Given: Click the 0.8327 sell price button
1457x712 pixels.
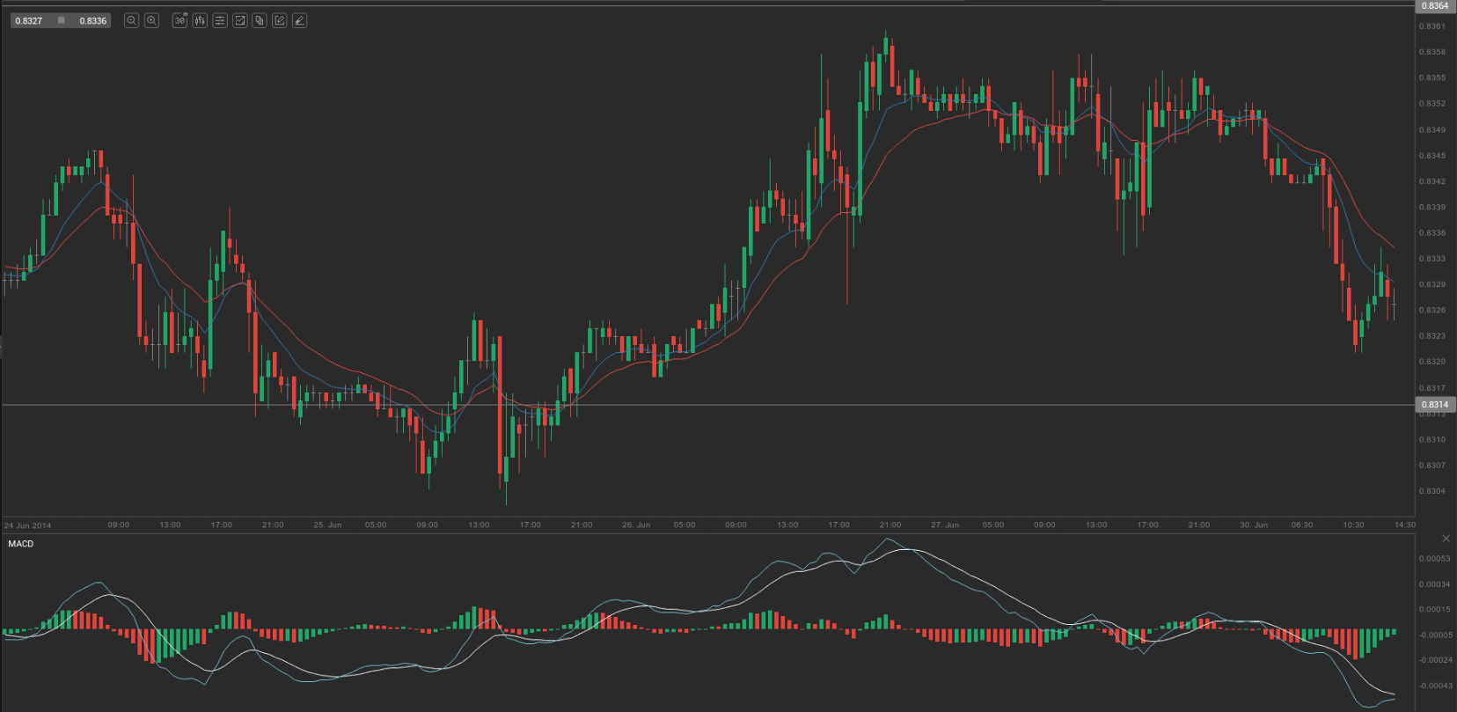Looking at the screenshot, I should tap(29, 20).
